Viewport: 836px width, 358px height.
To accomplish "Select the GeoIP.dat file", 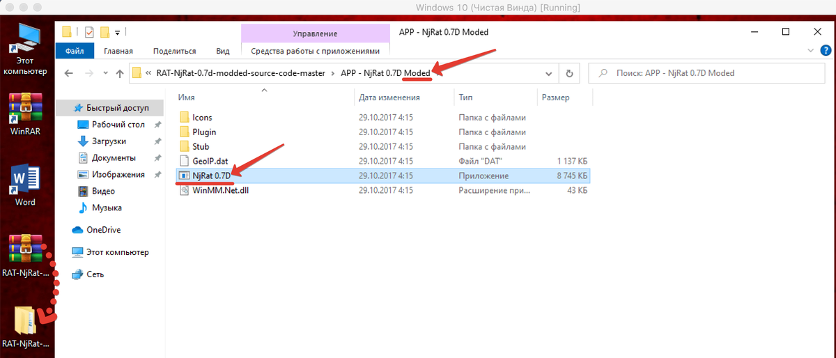I will (209, 162).
